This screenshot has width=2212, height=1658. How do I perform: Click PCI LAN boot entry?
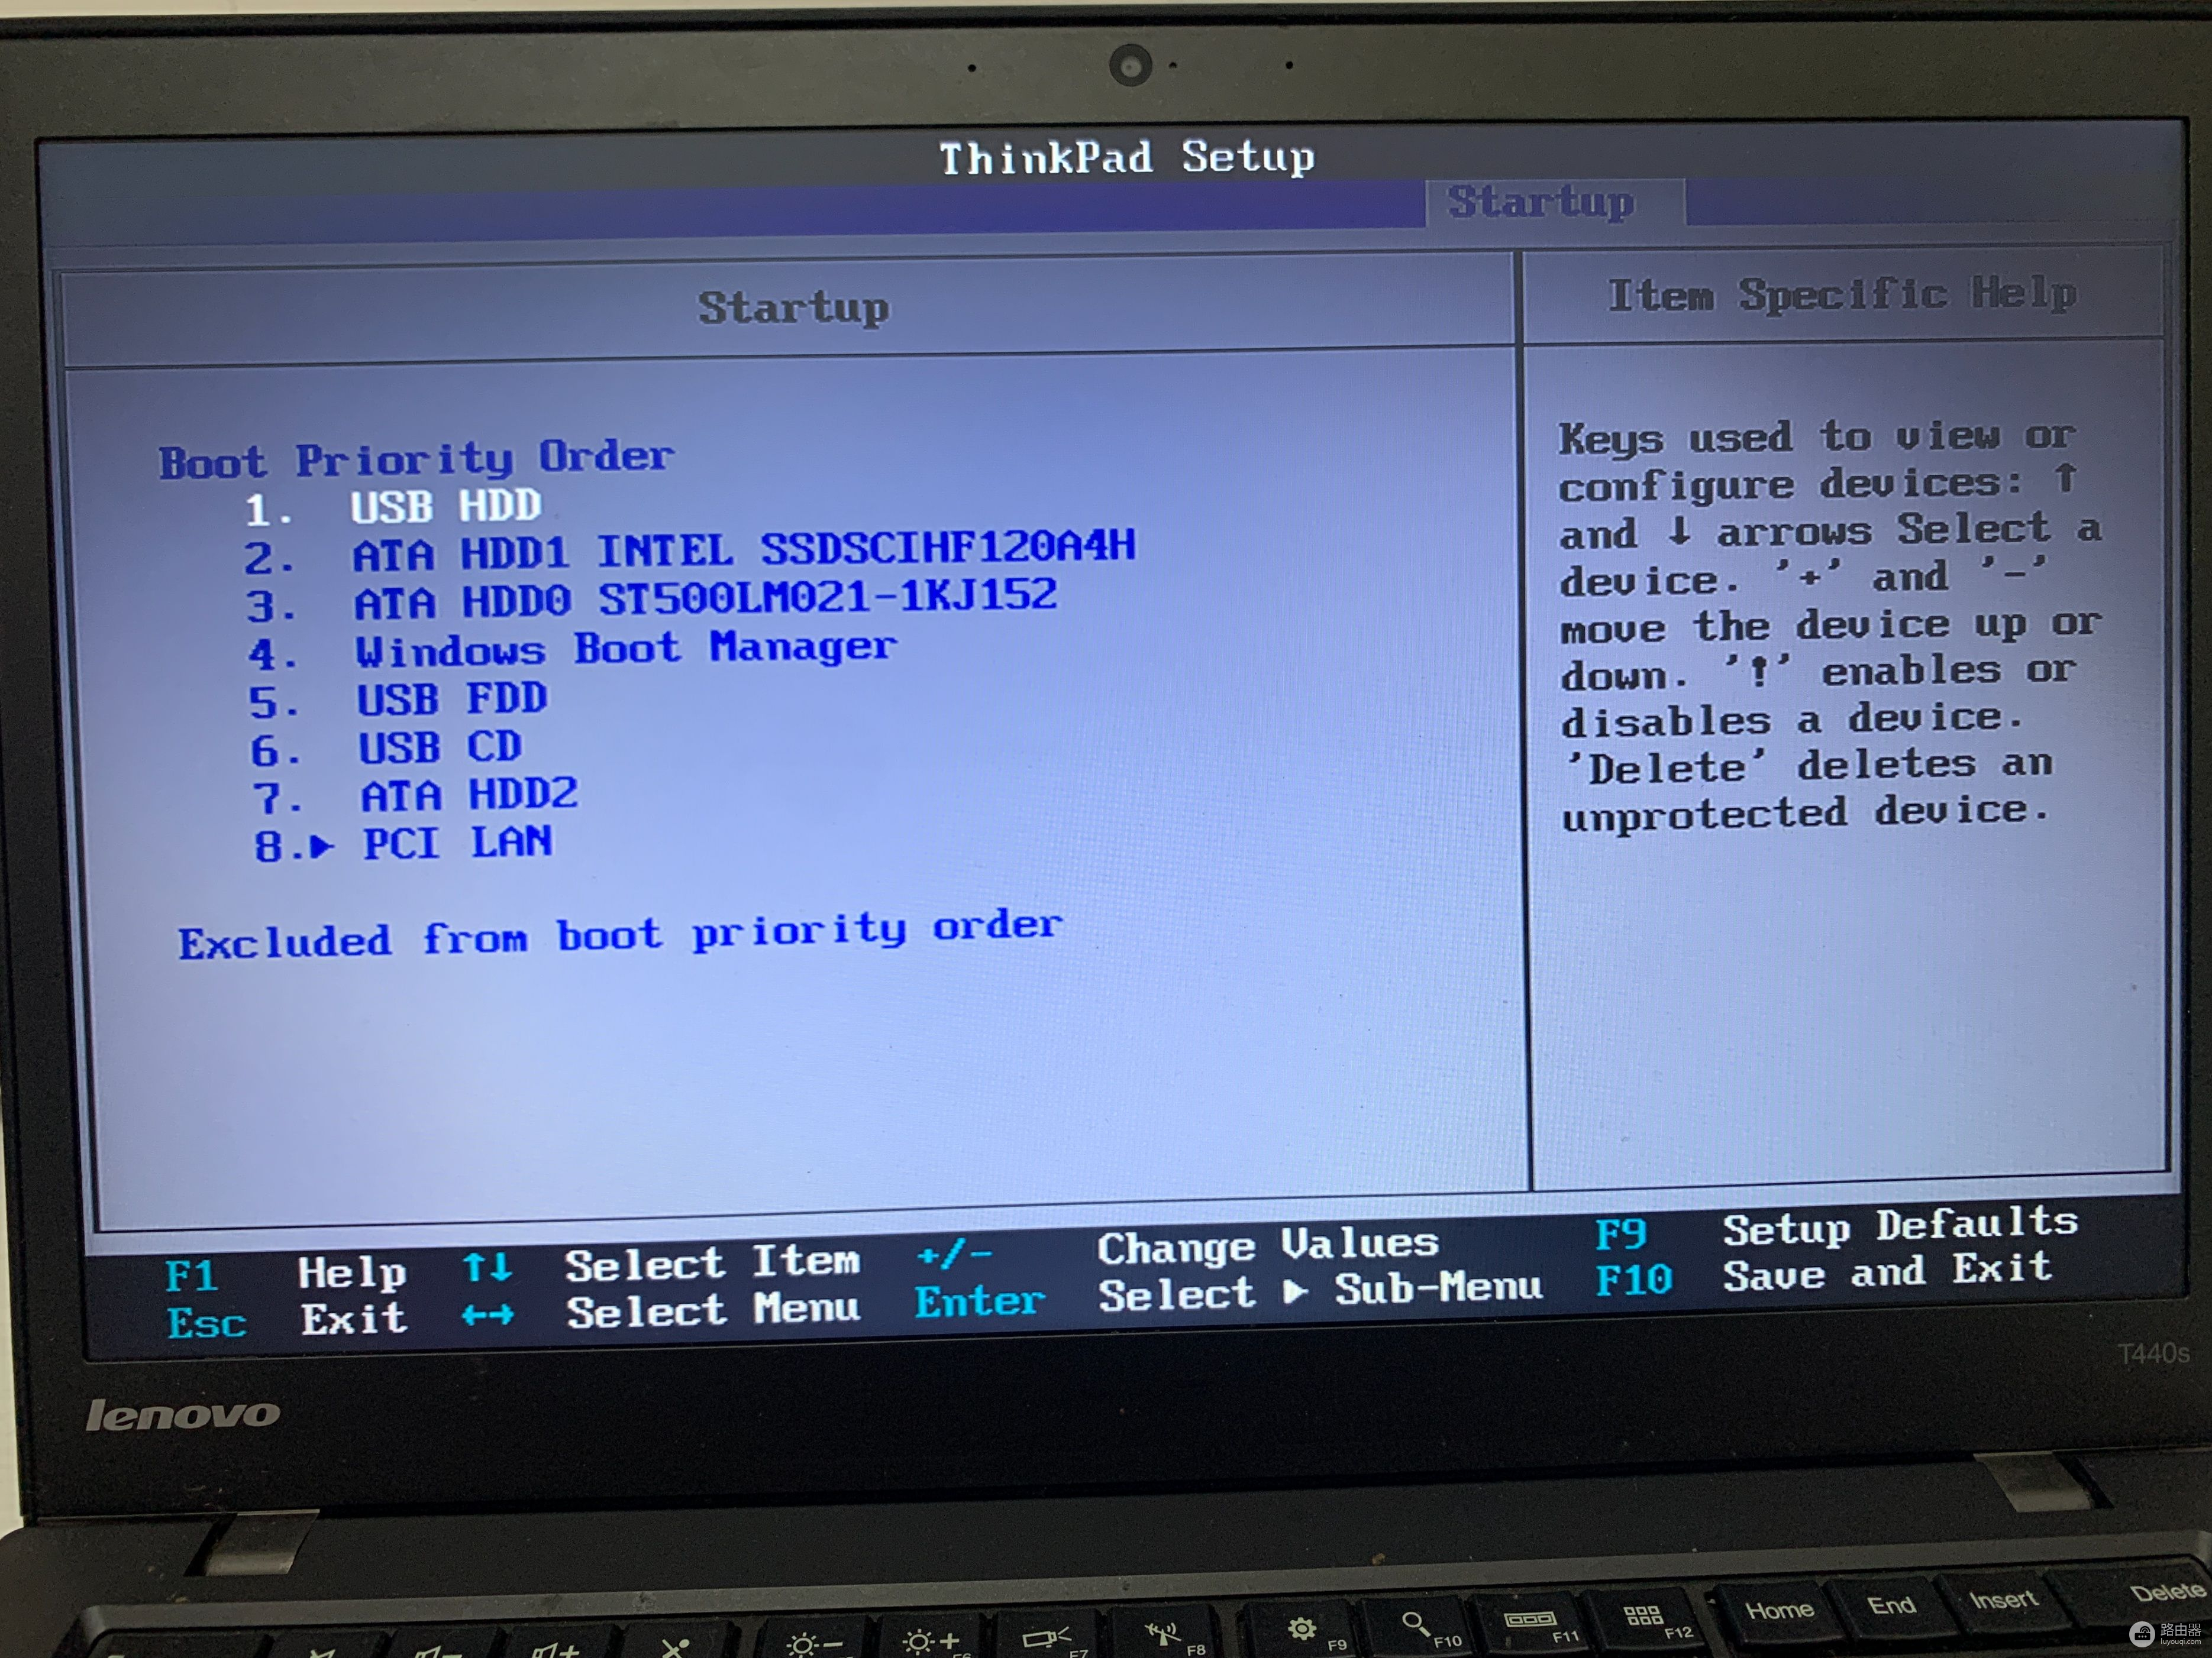pyautogui.click(x=457, y=844)
